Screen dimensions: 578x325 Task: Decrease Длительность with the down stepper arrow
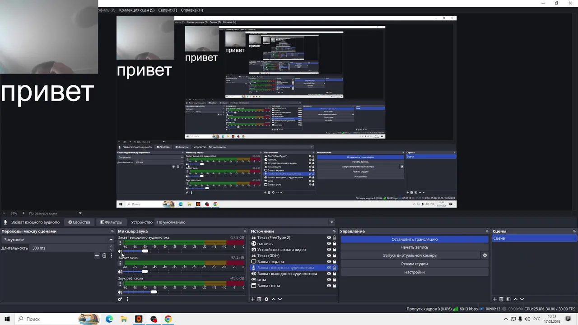tap(111, 250)
